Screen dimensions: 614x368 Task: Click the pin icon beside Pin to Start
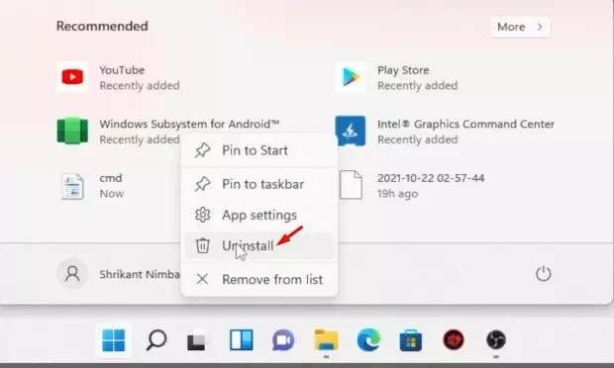[202, 150]
